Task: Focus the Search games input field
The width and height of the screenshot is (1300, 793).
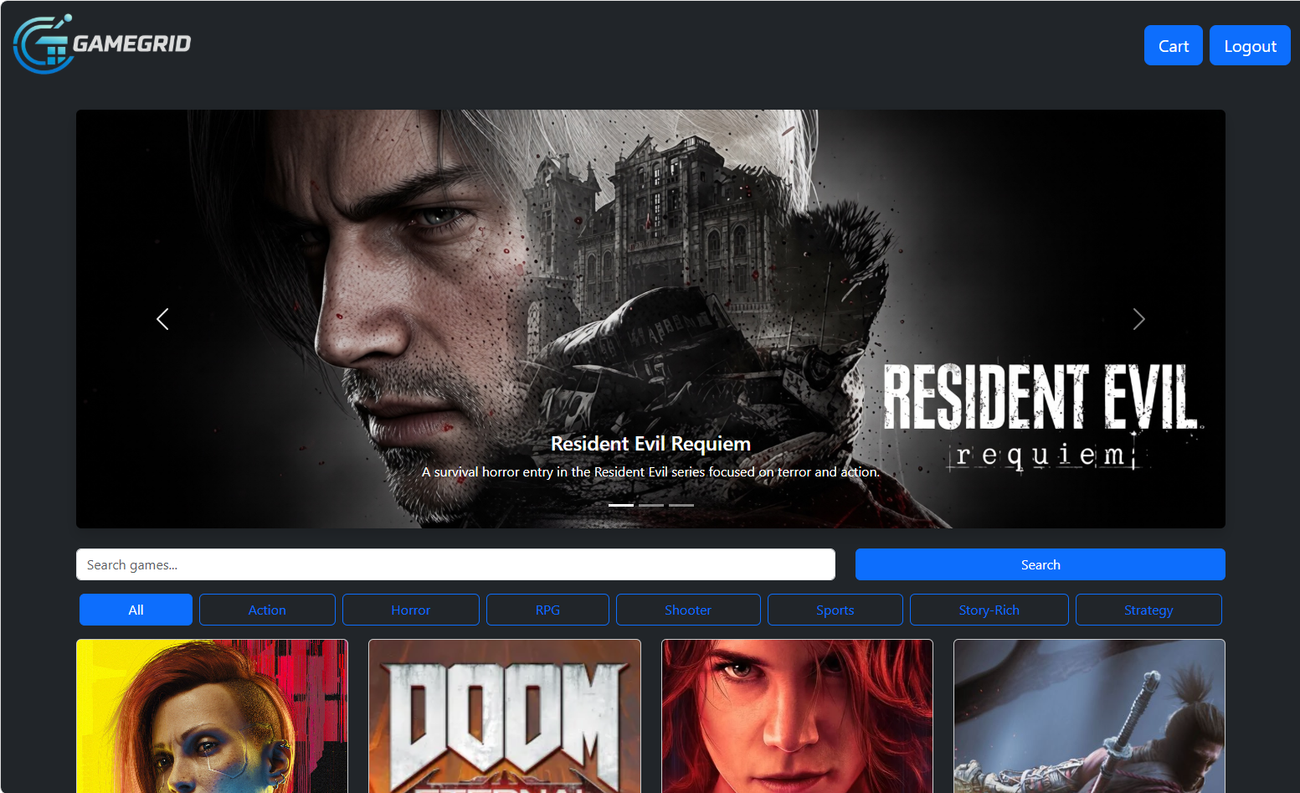Action: pos(455,564)
